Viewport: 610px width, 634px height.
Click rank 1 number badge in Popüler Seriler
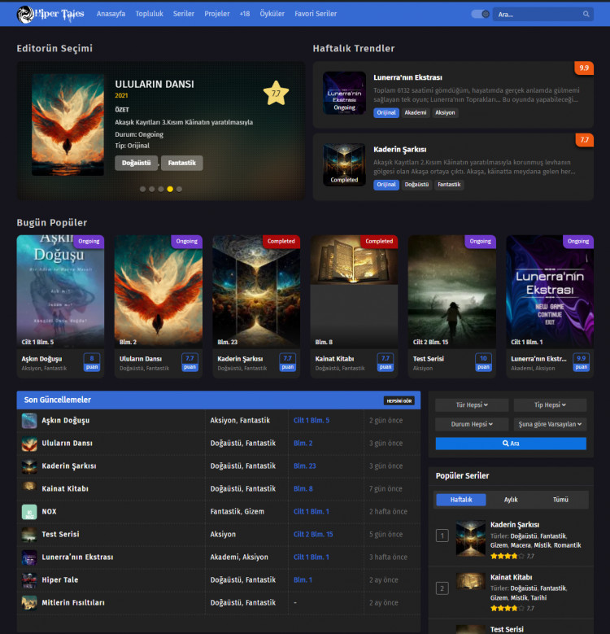442,536
